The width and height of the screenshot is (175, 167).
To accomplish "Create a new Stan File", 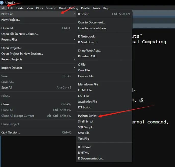I will click(104, 133).
